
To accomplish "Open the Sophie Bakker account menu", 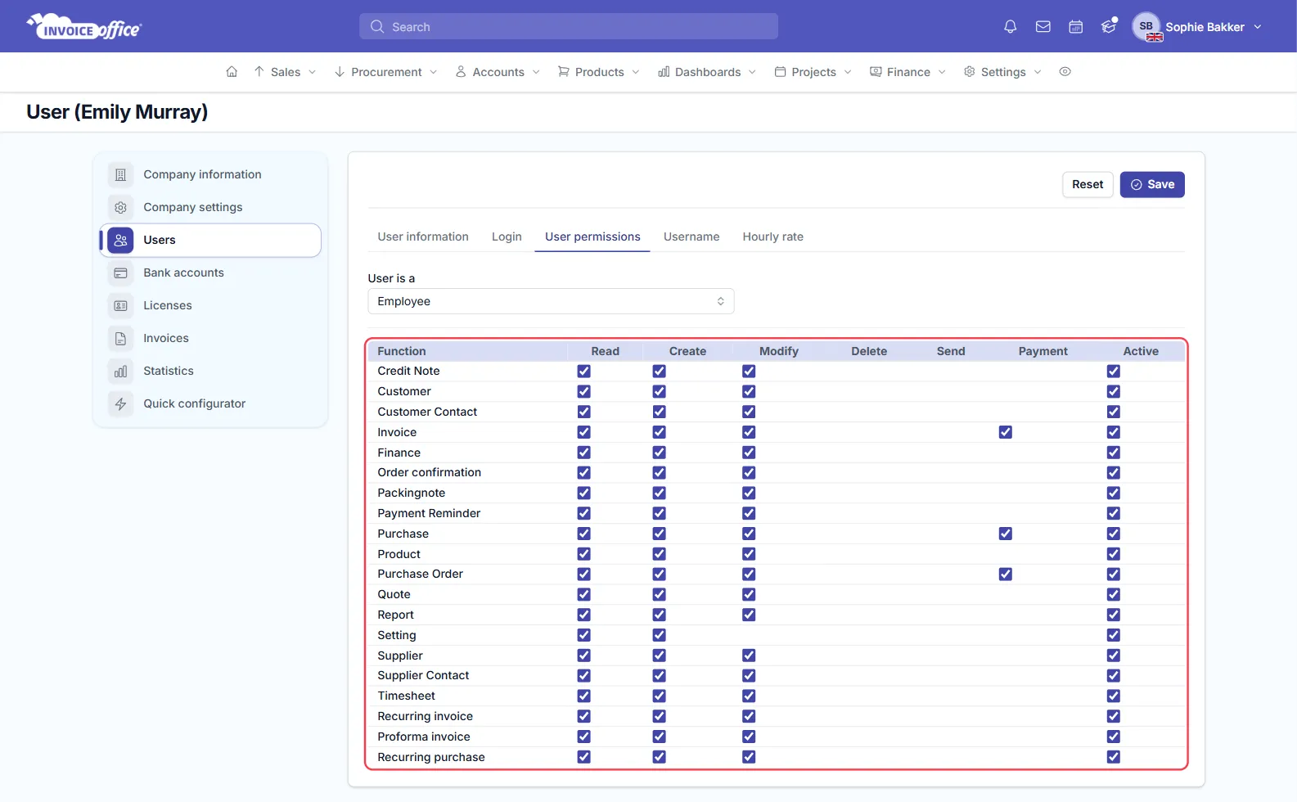I will click(1197, 27).
